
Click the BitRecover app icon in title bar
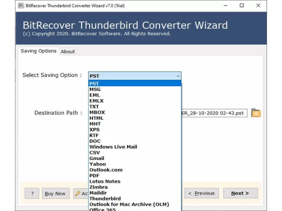tap(21, 5)
